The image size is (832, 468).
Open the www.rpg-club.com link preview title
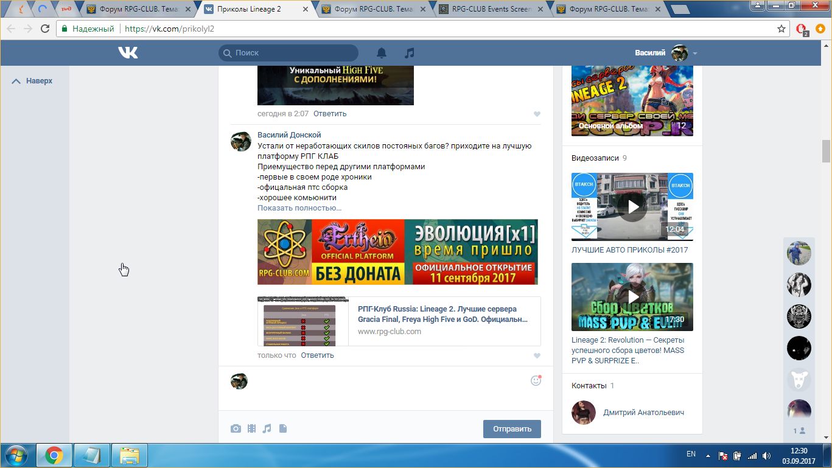pyautogui.click(x=442, y=314)
